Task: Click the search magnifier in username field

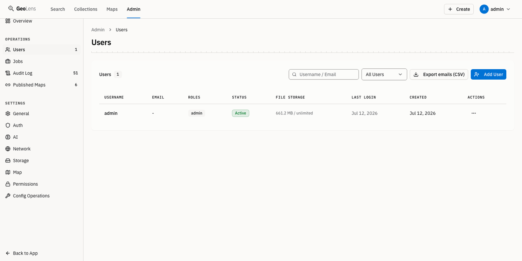Action: click(x=294, y=74)
